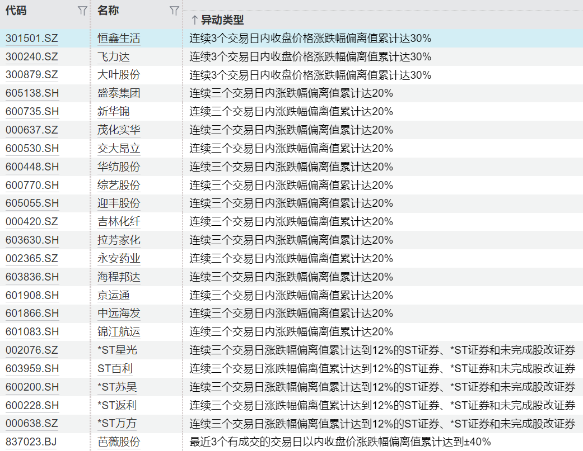
Task: Open stock code 601908.SH link
Action: (x=32, y=295)
